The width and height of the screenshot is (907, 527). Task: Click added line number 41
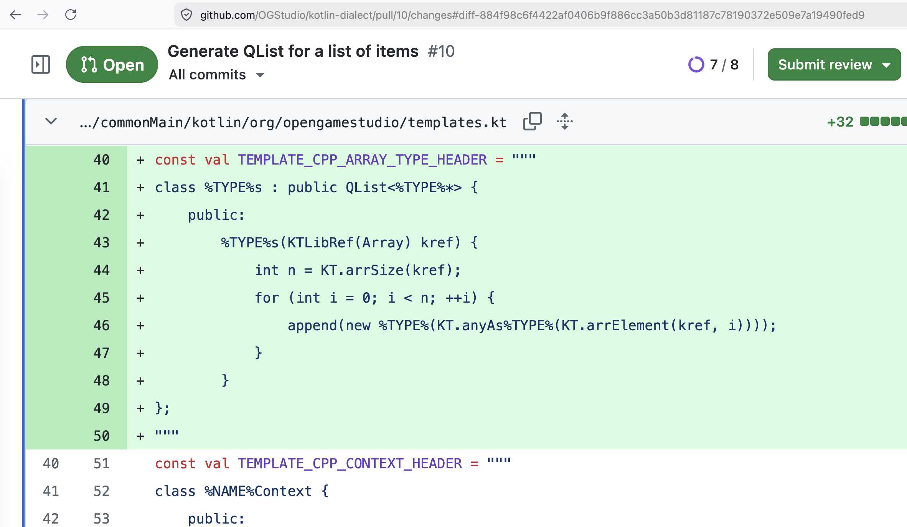click(x=101, y=187)
